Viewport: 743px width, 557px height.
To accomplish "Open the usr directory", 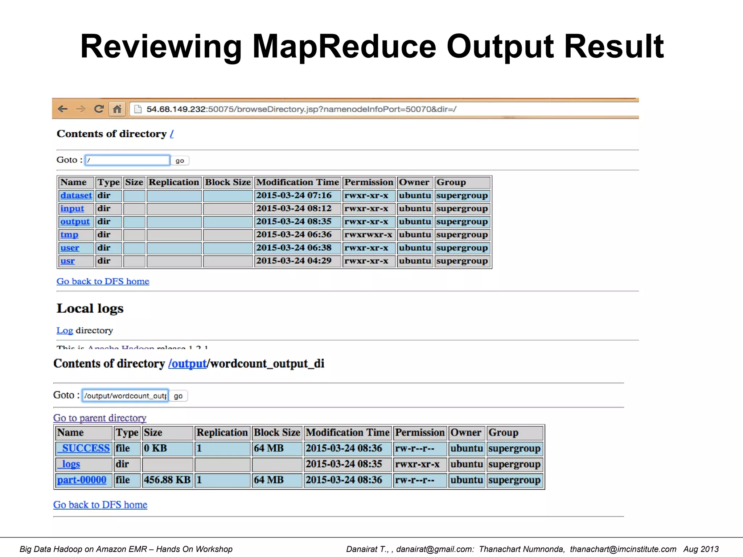I will [x=67, y=261].
